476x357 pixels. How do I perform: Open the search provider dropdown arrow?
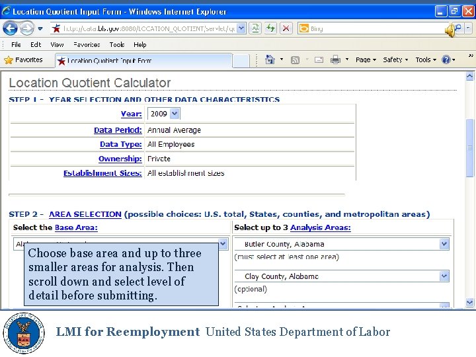coord(468,28)
